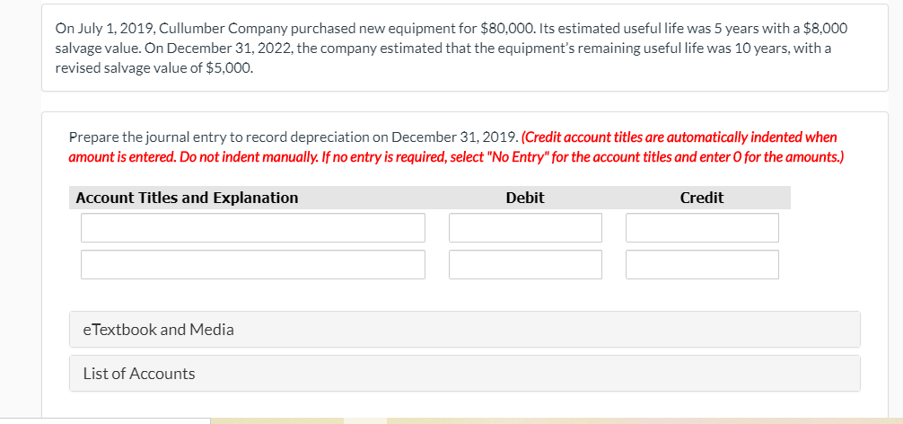Image resolution: width=903 pixels, height=424 pixels.
Task: Select the Account Titles and Explanation header
Action: coord(188,198)
